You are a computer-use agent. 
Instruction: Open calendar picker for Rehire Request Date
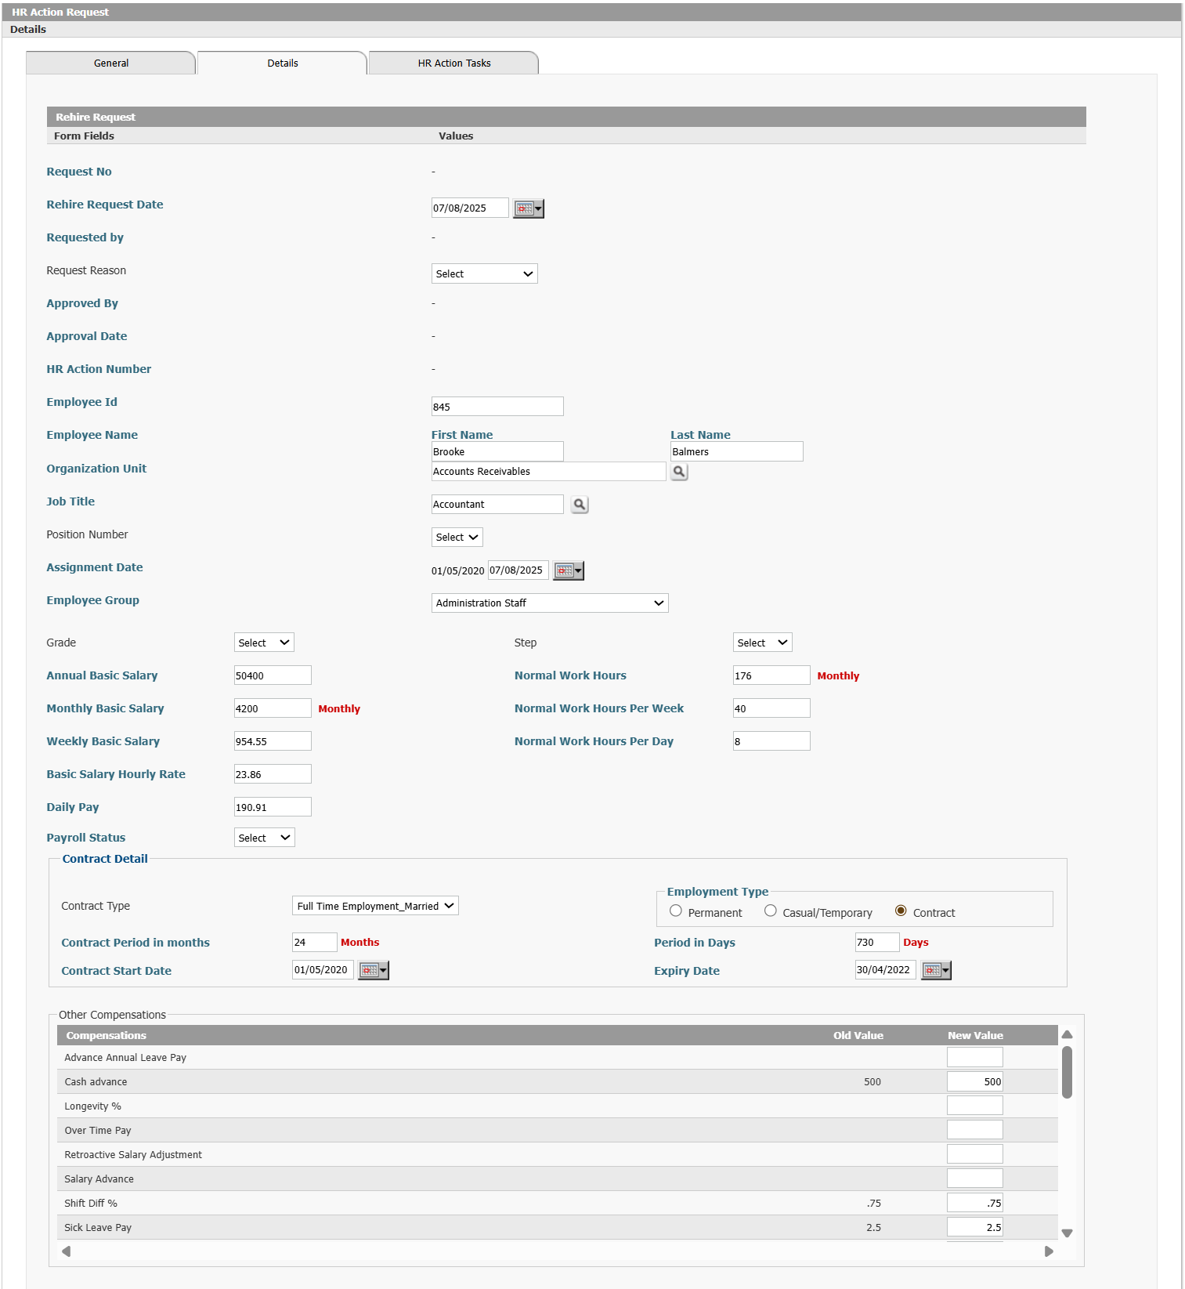528,208
